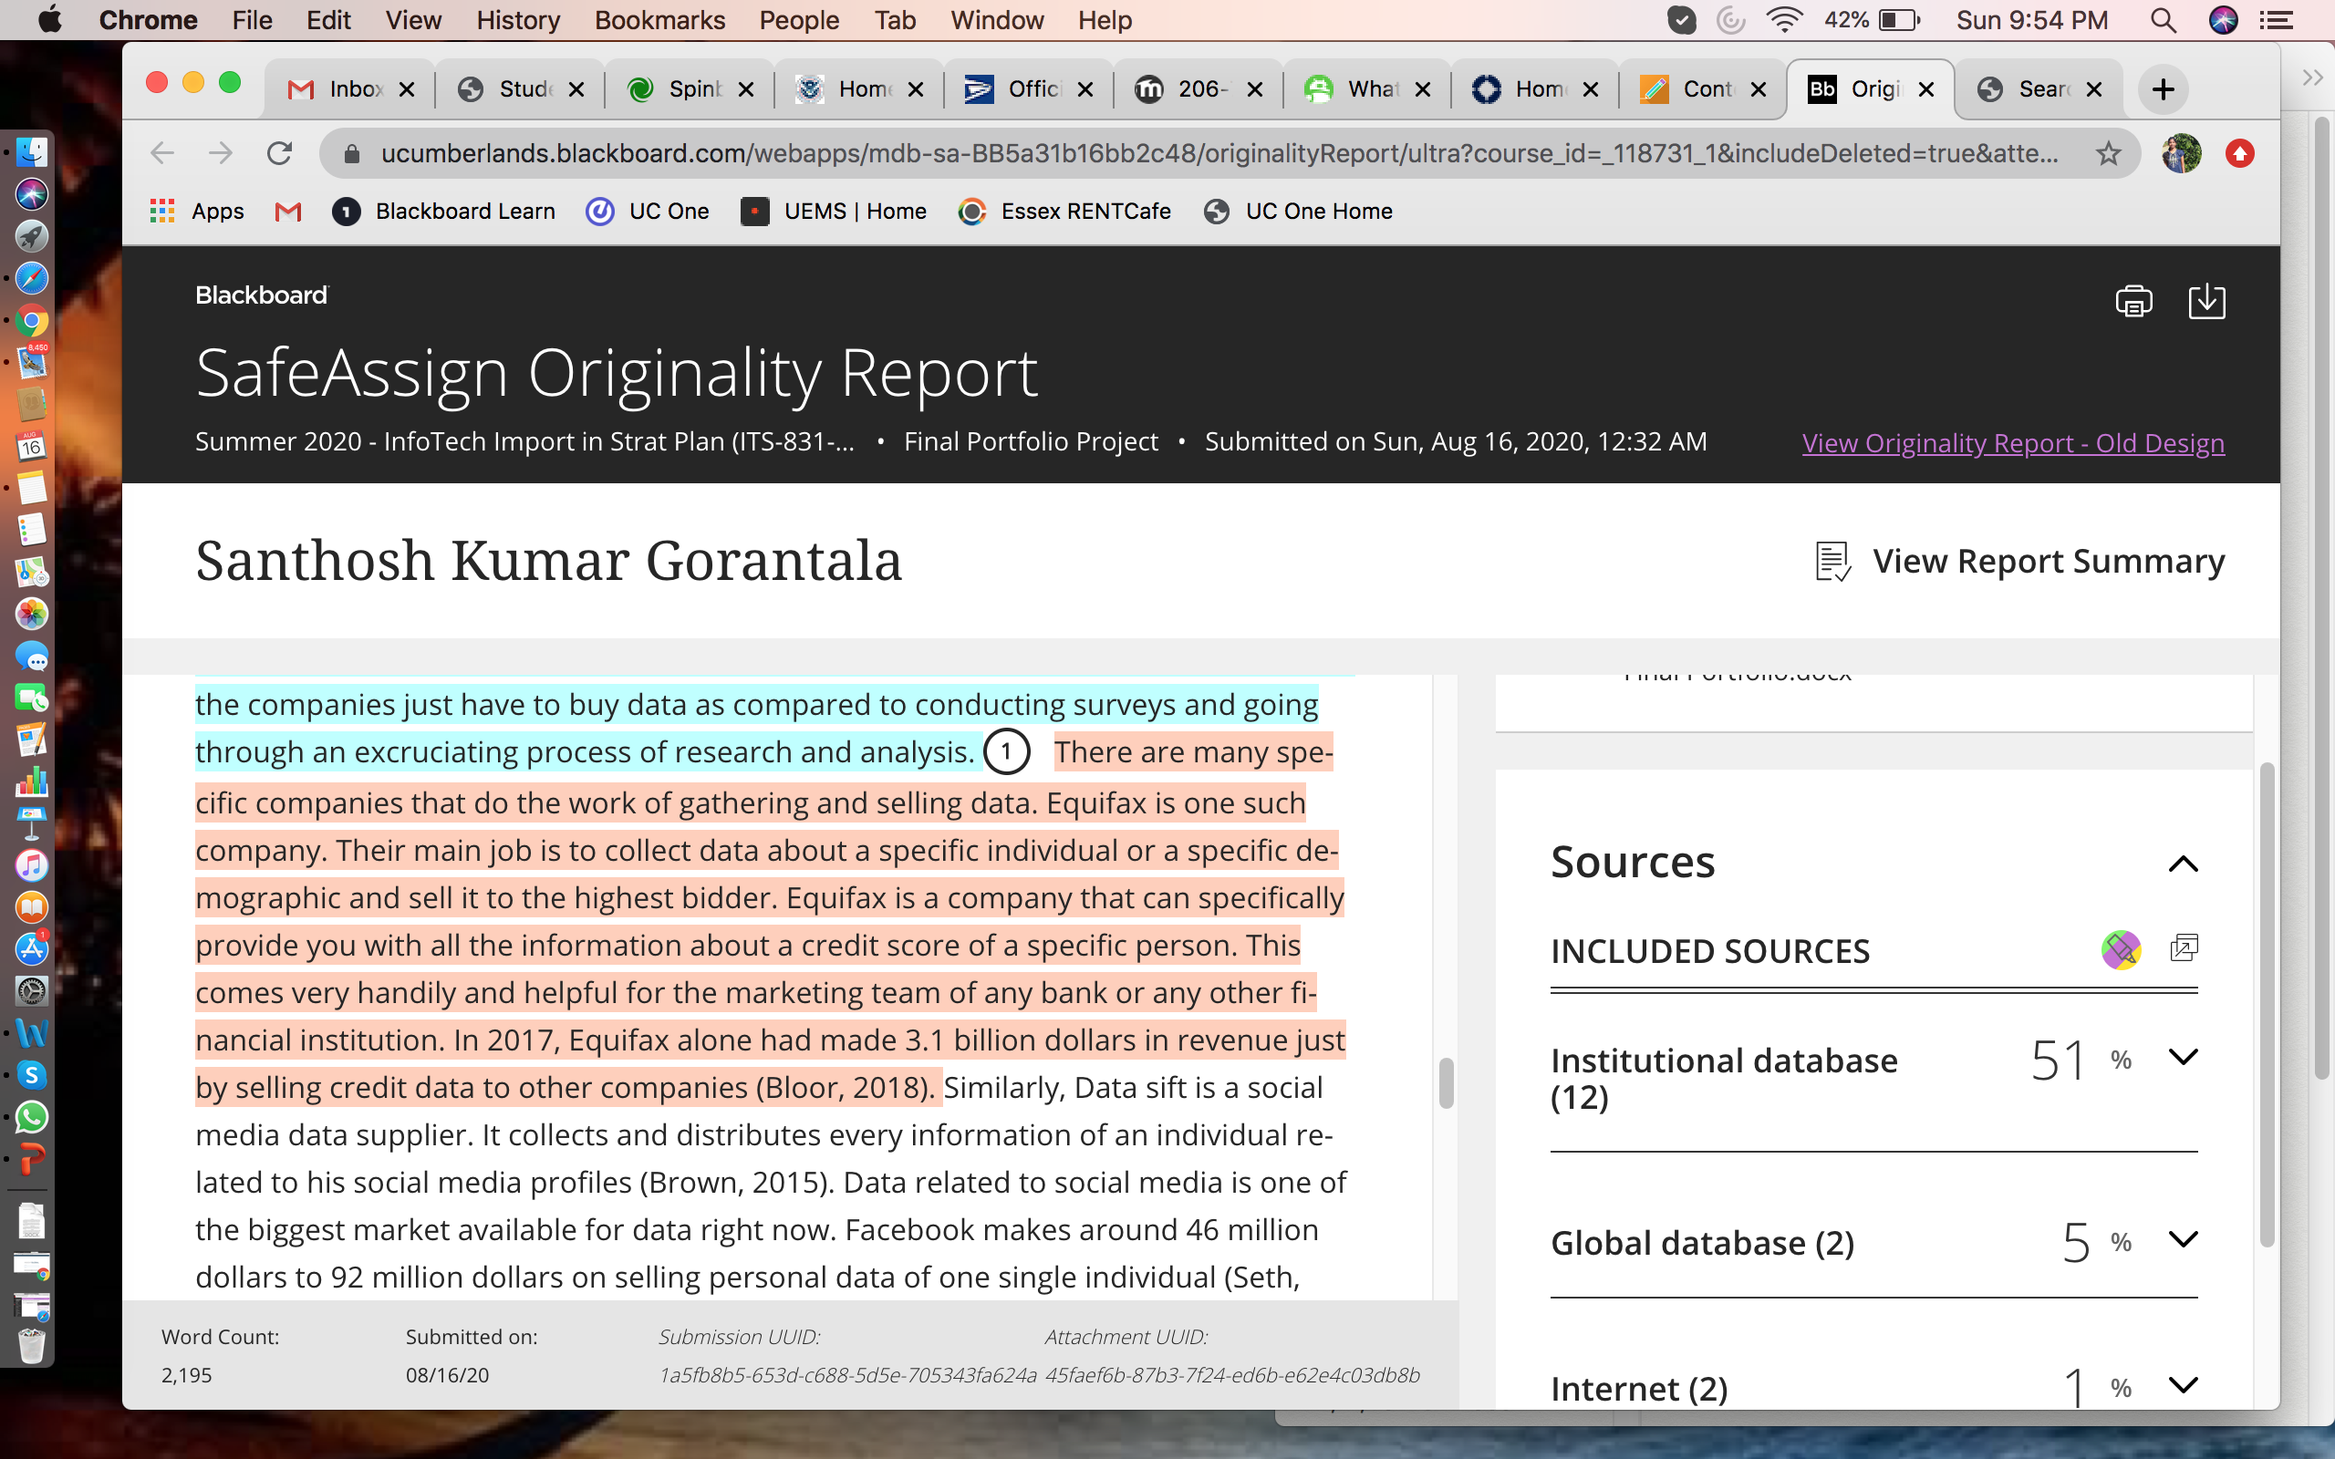Open a new browser tab

pyautogui.click(x=2163, y=89)
